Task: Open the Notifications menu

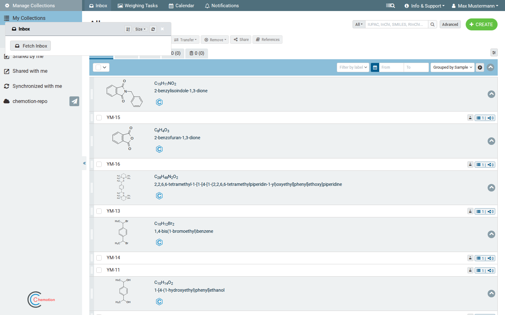Action: (222, 6)
